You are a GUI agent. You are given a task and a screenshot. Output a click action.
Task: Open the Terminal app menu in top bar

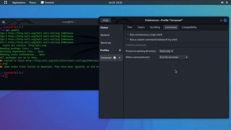[x=47, y=3]
